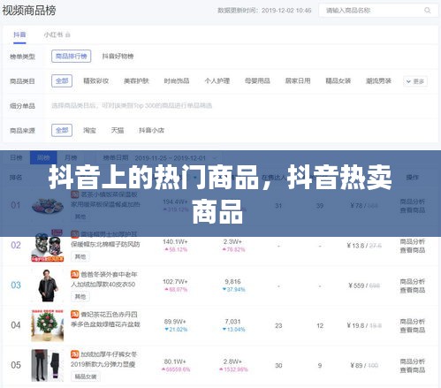Click the Taobao icon on rank 04 product

[75, 315]
